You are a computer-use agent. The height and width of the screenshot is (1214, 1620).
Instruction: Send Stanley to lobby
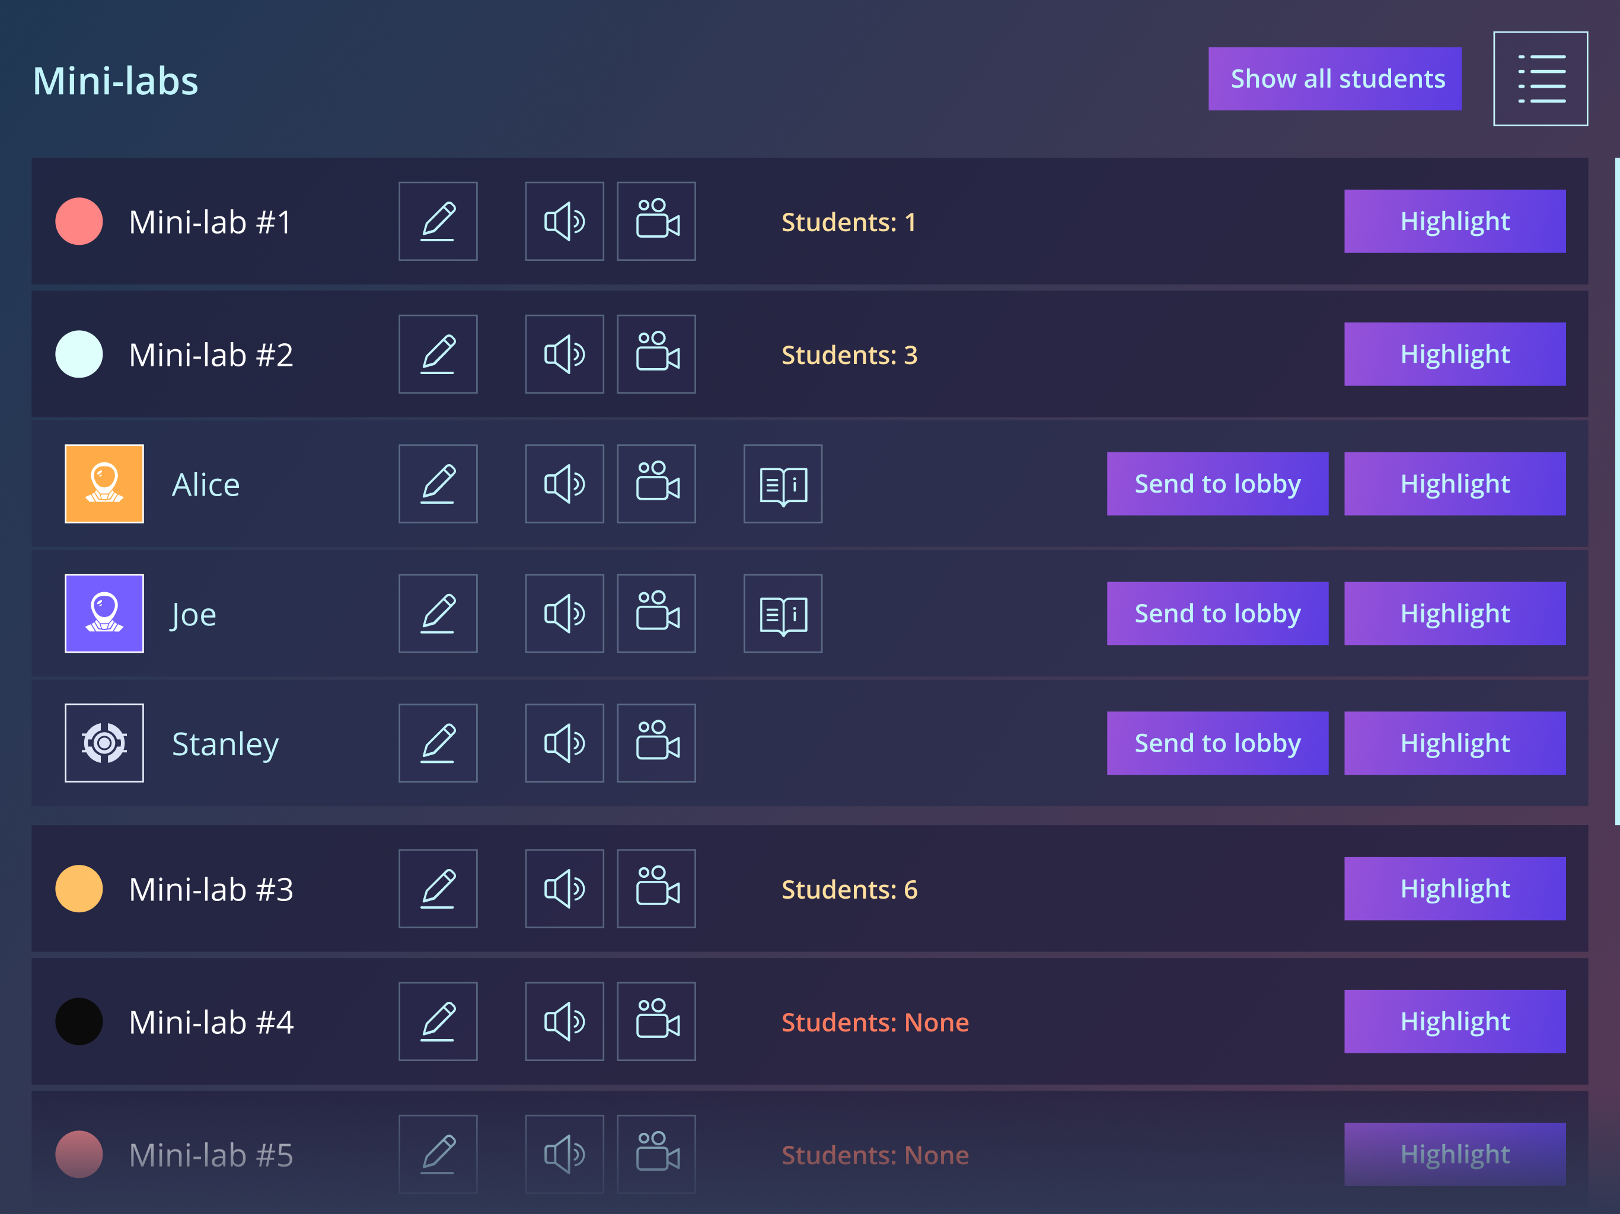[x=1217, y=743]
